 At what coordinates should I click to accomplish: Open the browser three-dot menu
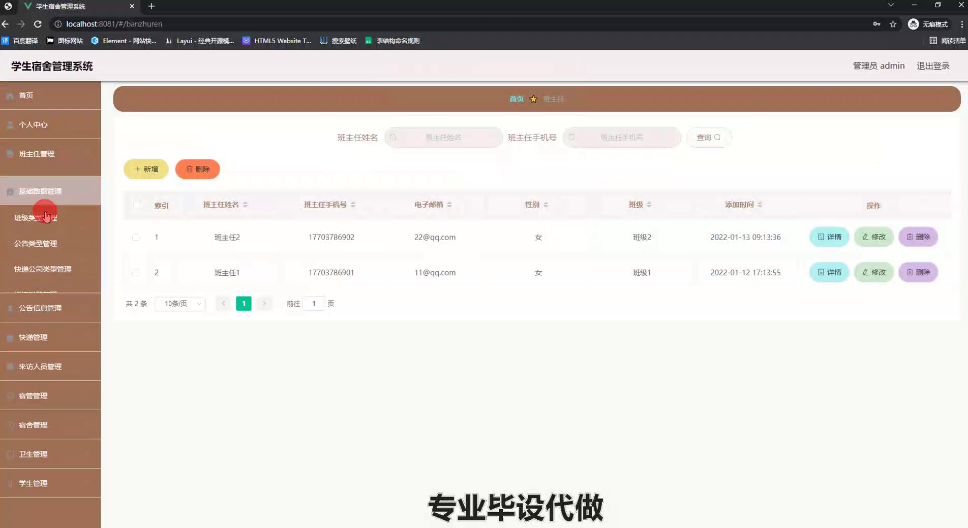click(962, 24)
